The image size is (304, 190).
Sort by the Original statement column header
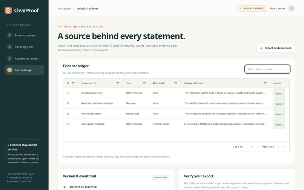point(194,83)
